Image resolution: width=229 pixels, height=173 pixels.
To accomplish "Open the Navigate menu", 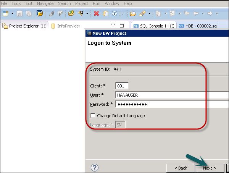I will (45, 3).
